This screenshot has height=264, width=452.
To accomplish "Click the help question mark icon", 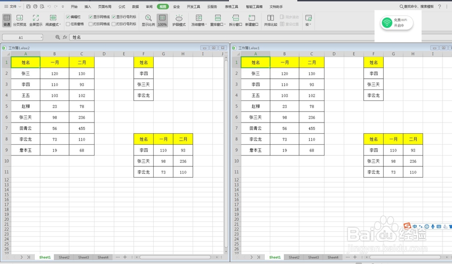I will [x=439, y=6].
